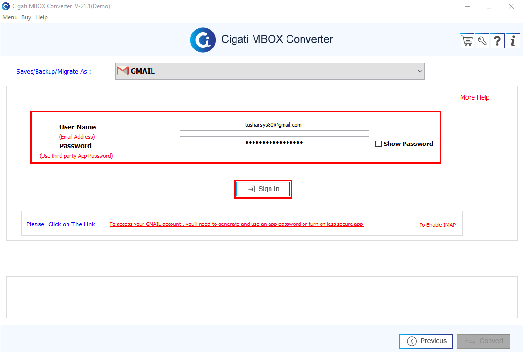
Task: Open the GMAIL app password instructions link
Action: (236, 224)
